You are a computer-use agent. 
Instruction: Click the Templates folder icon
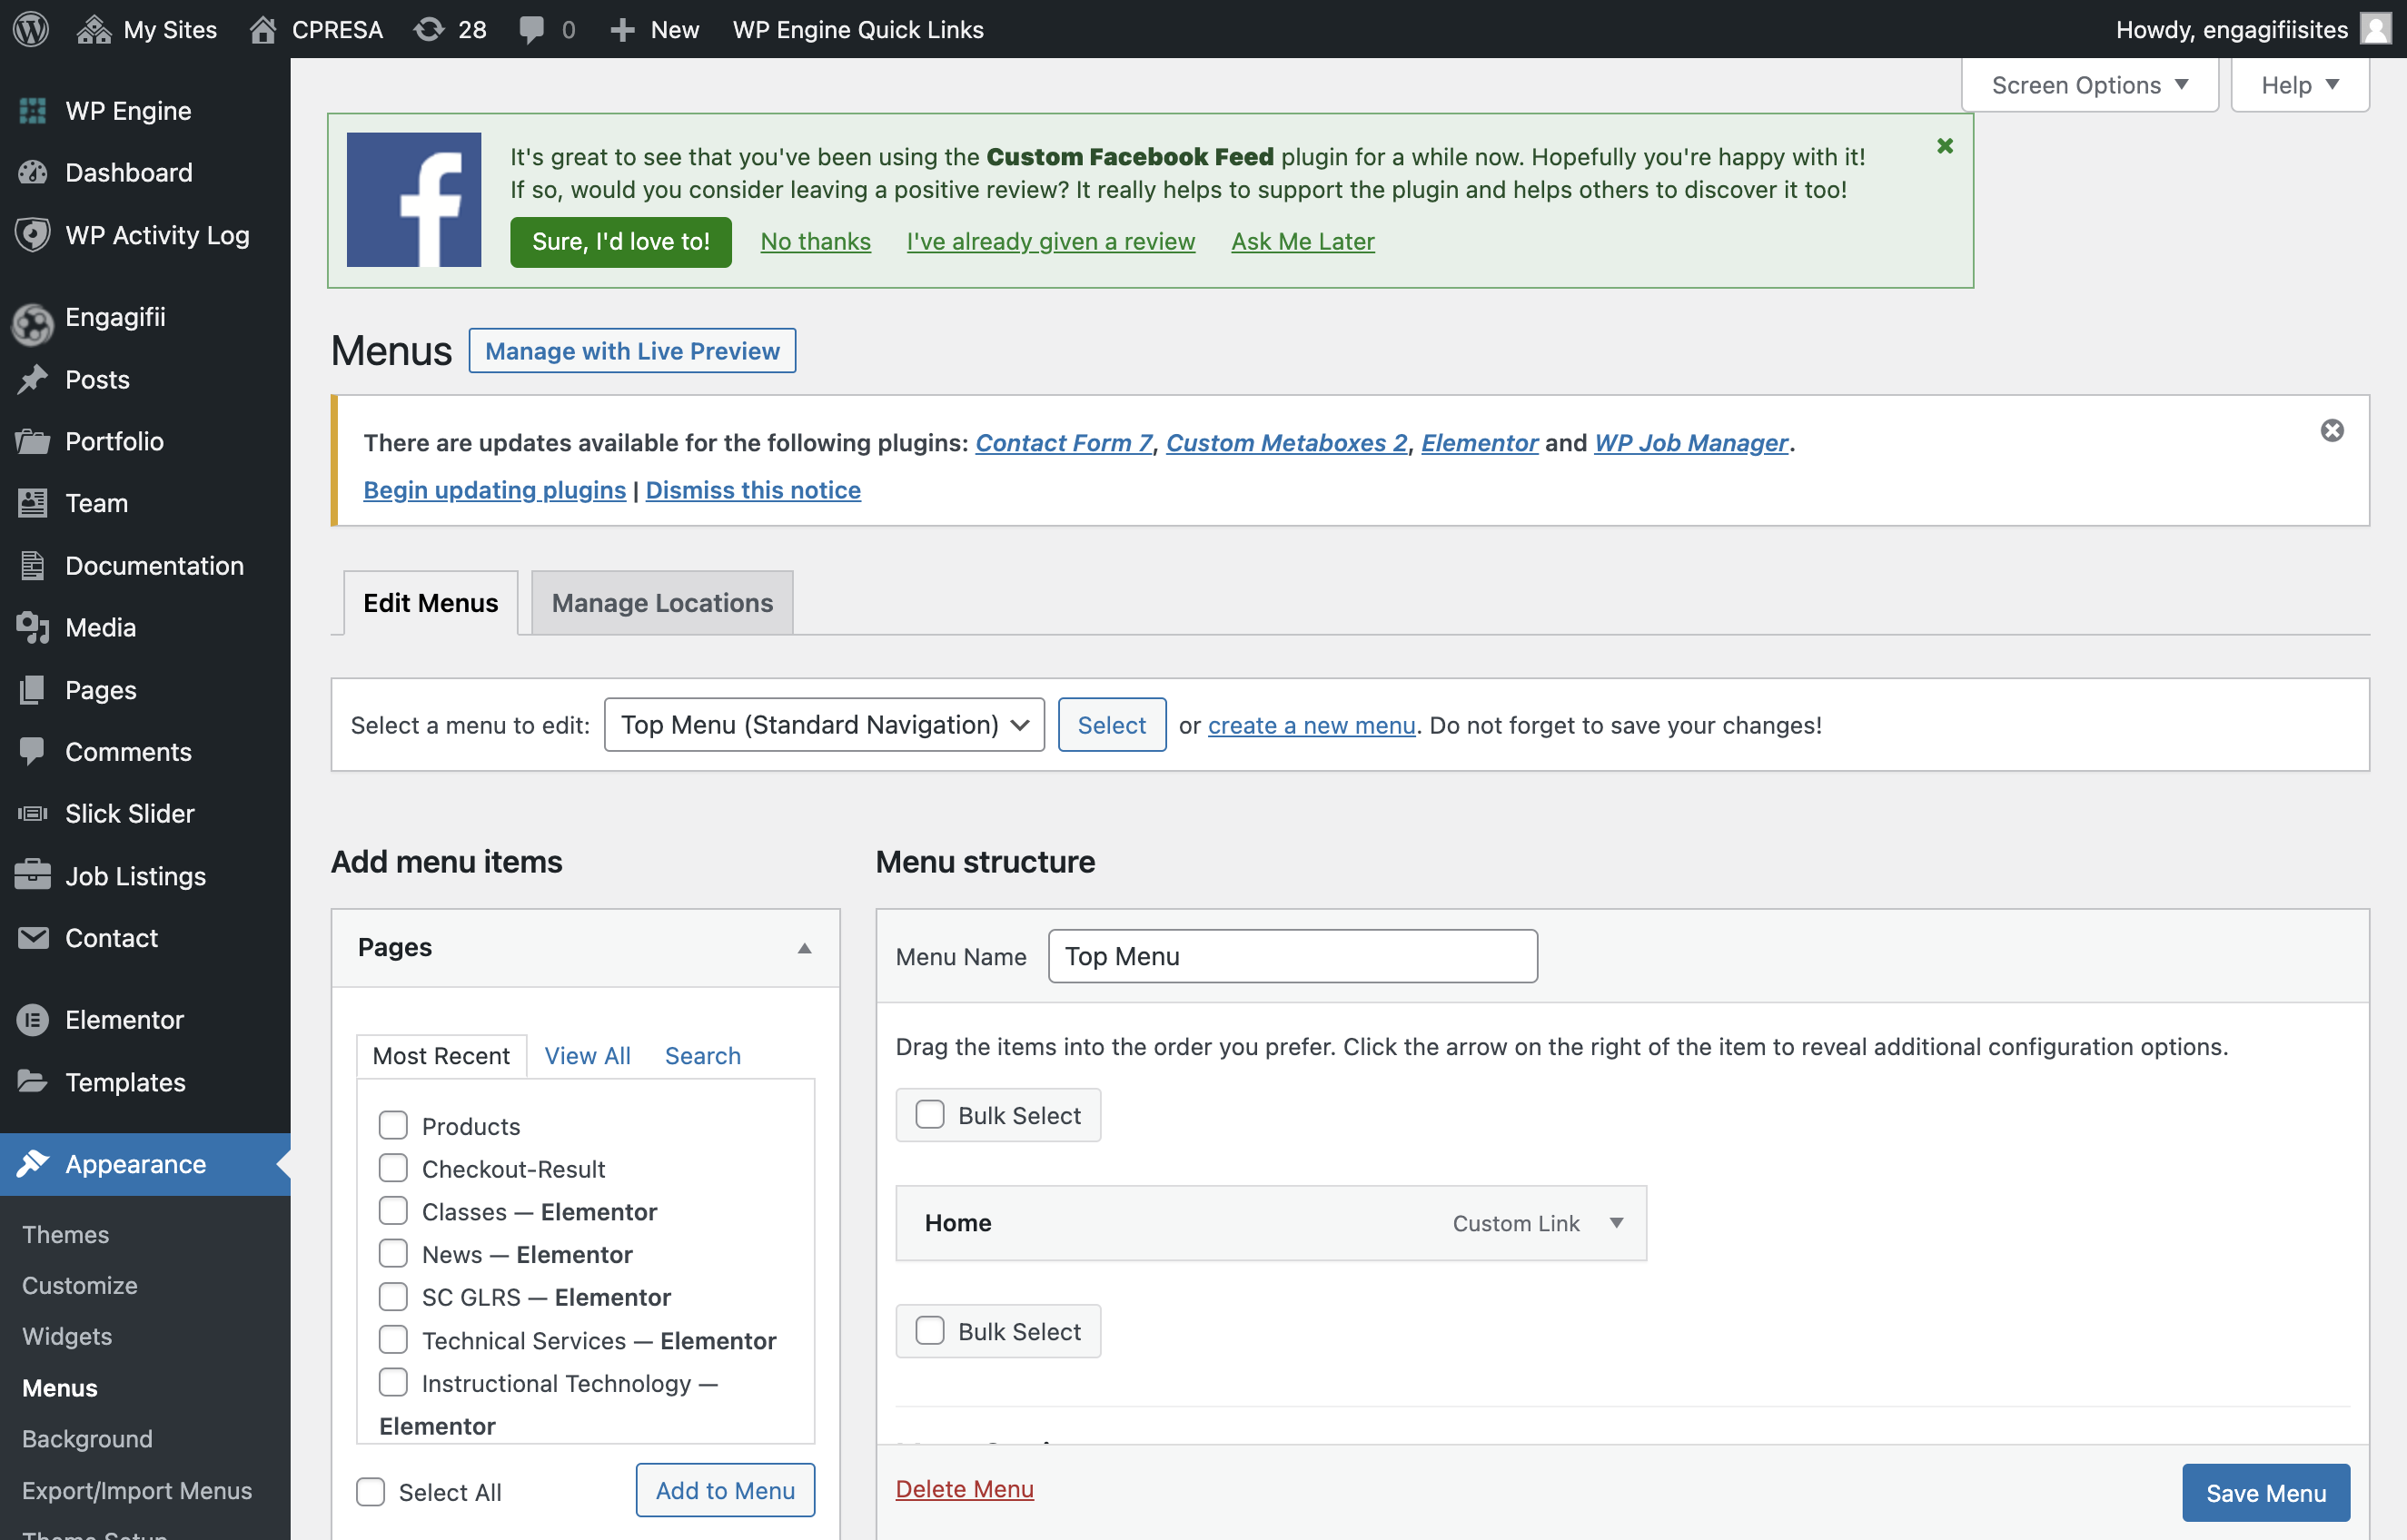tap(32, 1081)
